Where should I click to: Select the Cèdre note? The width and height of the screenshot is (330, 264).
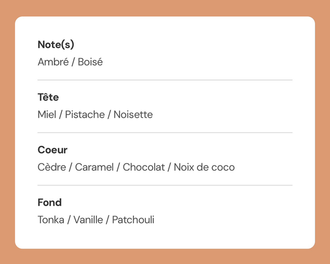[x=52, y=167]
